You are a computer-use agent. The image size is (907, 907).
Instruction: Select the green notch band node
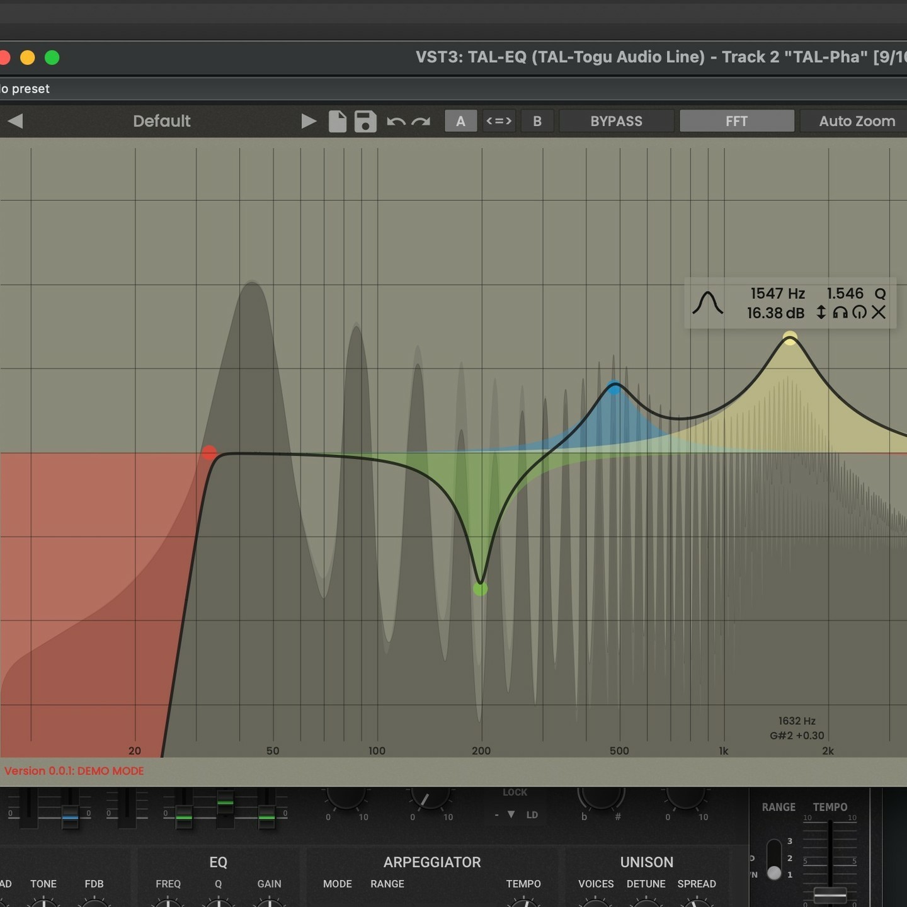(x=480, y=589)
